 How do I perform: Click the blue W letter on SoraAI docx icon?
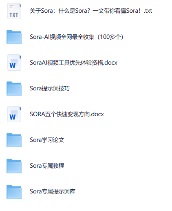13,65
